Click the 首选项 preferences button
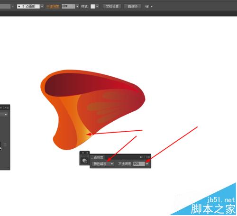Screen dimensions: 237x216 point(132,7)
